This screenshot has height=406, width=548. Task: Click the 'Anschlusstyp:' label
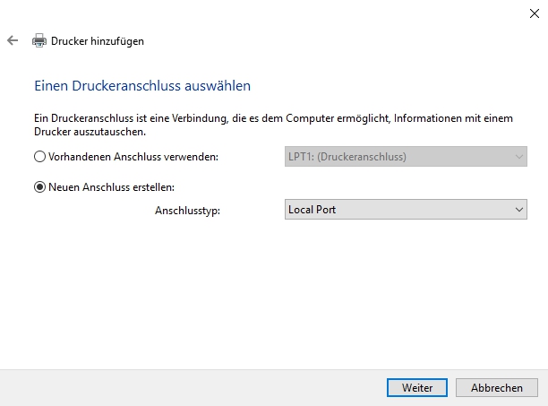pyautogui.click(x=187, y=211)
